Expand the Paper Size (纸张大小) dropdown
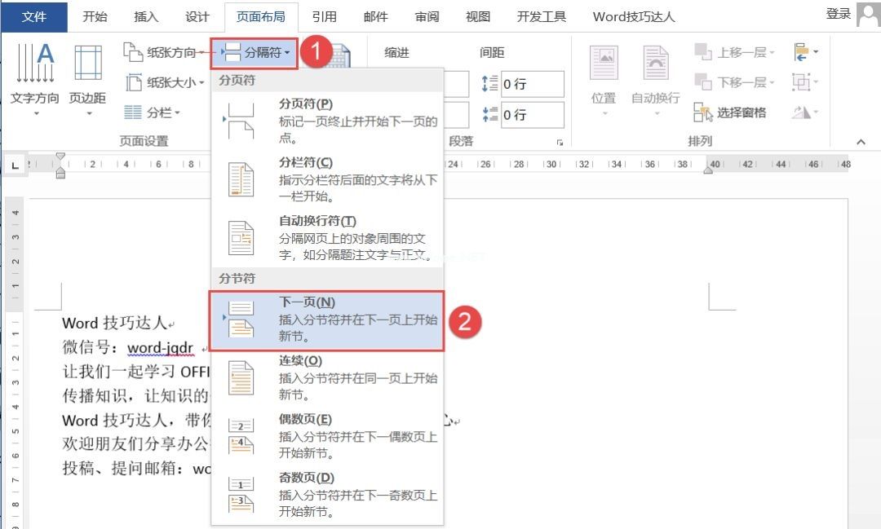This screenshot has width=881, height=529. coord(164,82)
